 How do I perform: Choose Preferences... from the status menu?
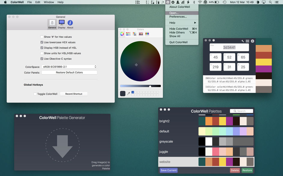click(x=178, y=17)
